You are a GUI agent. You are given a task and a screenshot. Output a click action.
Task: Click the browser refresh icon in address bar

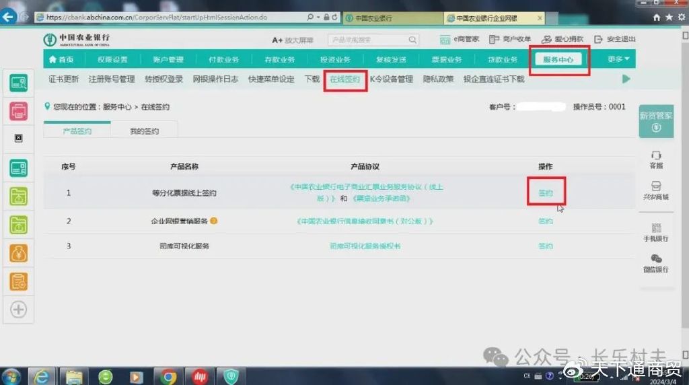coord(335,17)
